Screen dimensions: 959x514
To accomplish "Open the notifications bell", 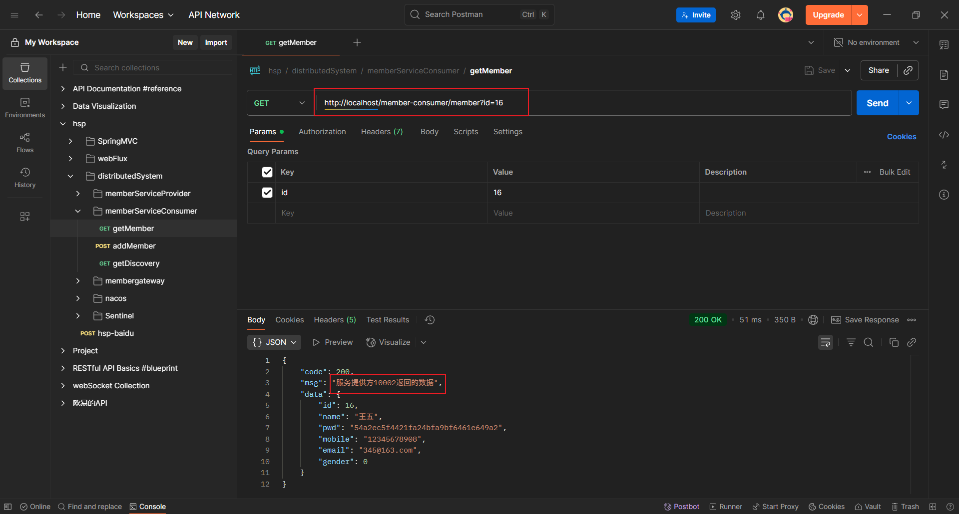I will point(760,15).
